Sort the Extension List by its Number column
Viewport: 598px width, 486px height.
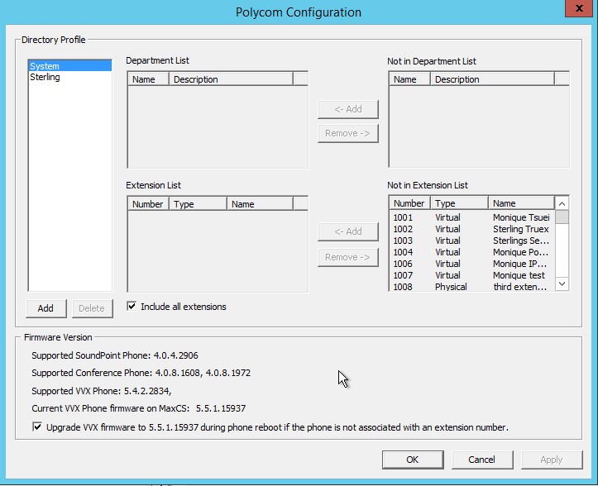pos(148,203)
